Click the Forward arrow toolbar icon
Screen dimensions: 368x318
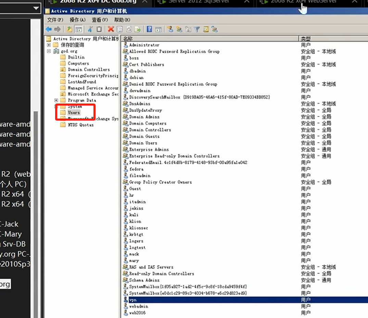click(x=58, y=29)
